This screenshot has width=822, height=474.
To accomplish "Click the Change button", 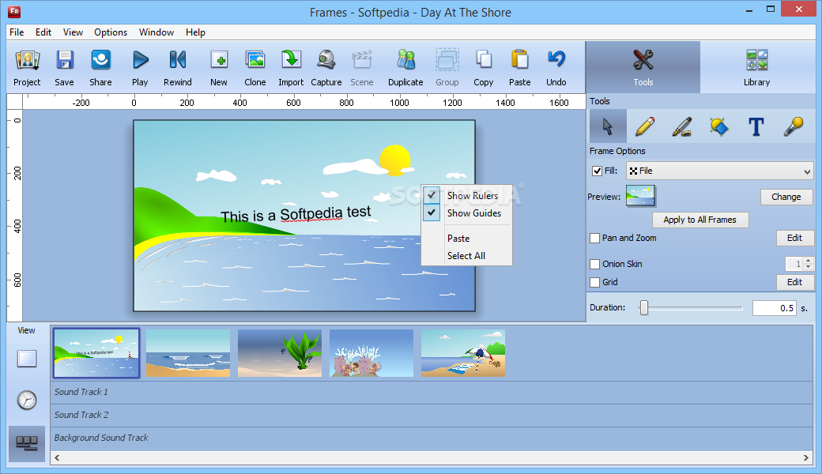I will pos(786,197).
